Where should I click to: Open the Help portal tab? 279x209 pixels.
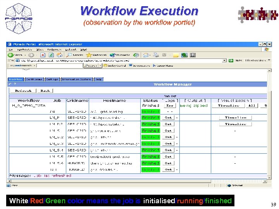click(98, 79)
